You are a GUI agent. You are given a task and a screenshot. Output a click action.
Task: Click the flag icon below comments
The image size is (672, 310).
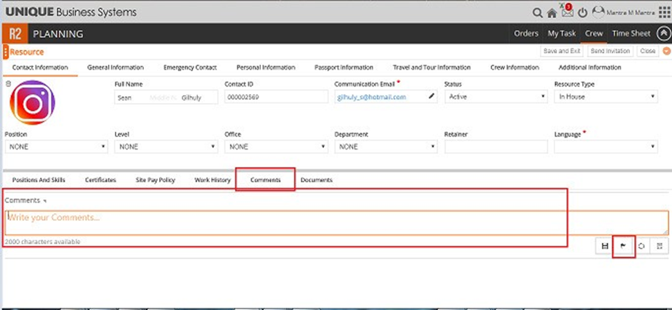pyautogui.click(x=623, y=246)
